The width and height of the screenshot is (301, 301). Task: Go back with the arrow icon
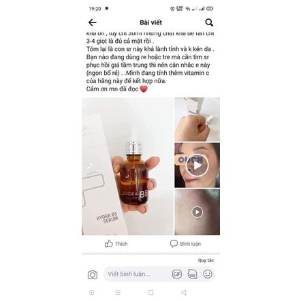pos(93,22)
